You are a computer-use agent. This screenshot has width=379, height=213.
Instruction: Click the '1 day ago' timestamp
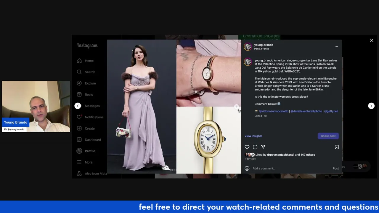click(x=250, y=159)
